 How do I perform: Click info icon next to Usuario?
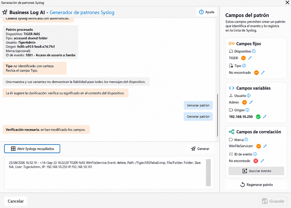[x=249, y=96]
